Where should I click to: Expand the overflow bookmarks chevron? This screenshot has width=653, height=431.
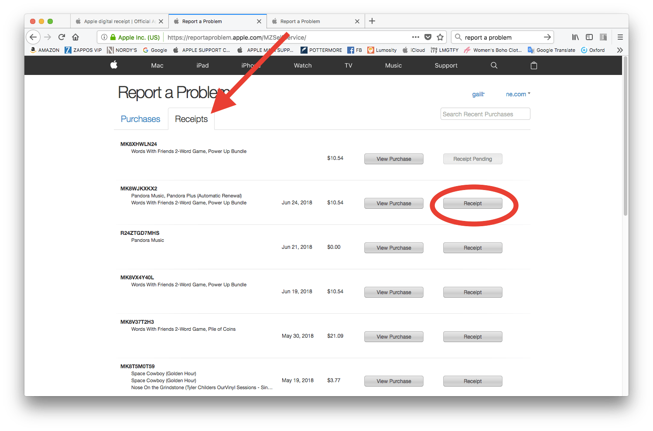click(x=620, y=50)
